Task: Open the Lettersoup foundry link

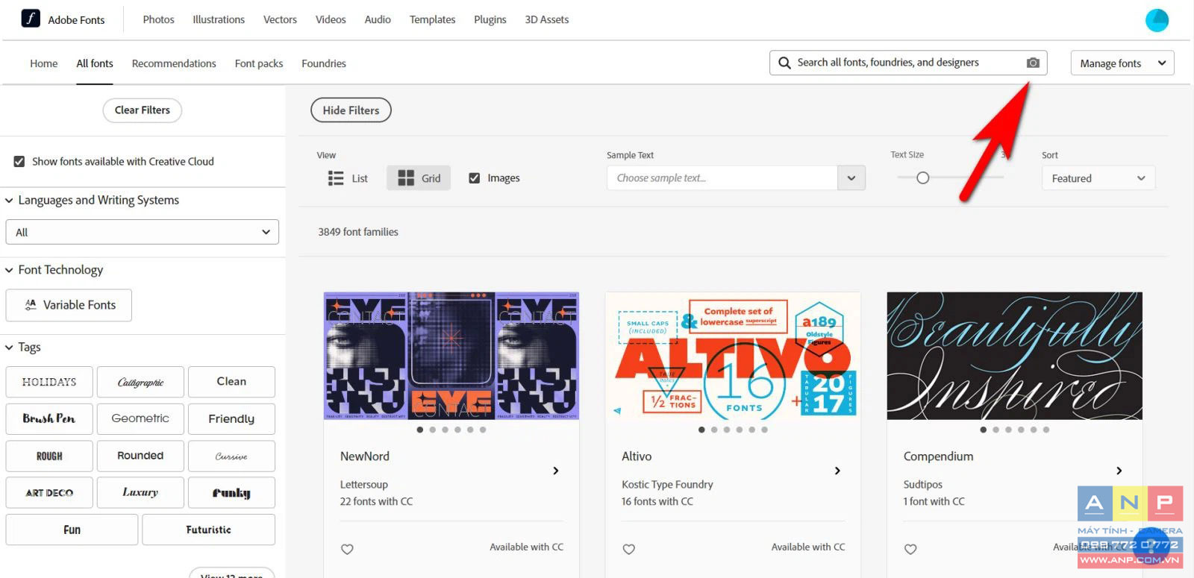Action: tap(364, 484)
